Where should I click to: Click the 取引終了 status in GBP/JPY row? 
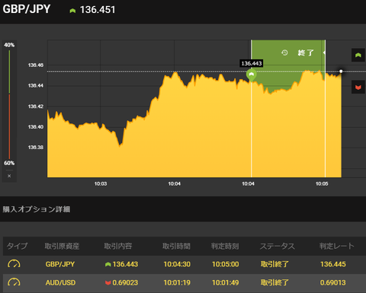274,264
